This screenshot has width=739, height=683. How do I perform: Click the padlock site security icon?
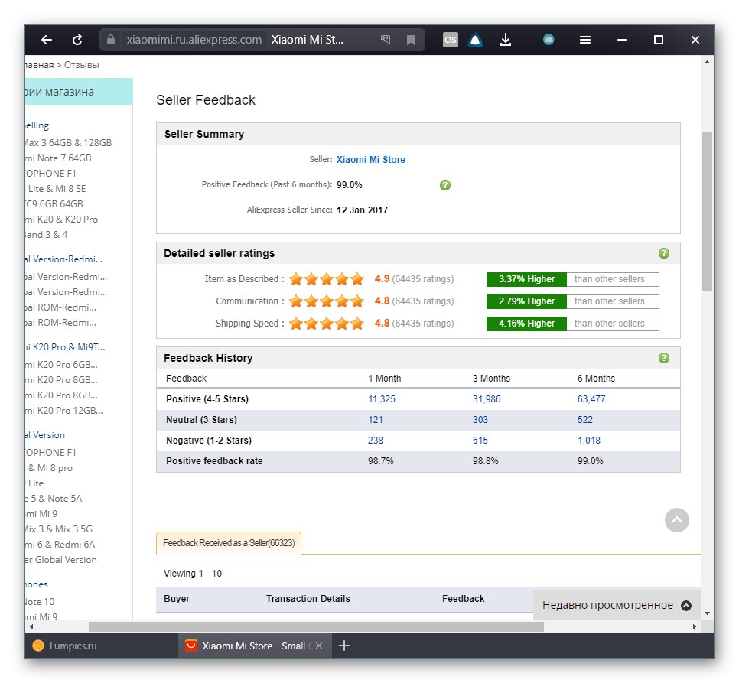[x=111, y=40]
